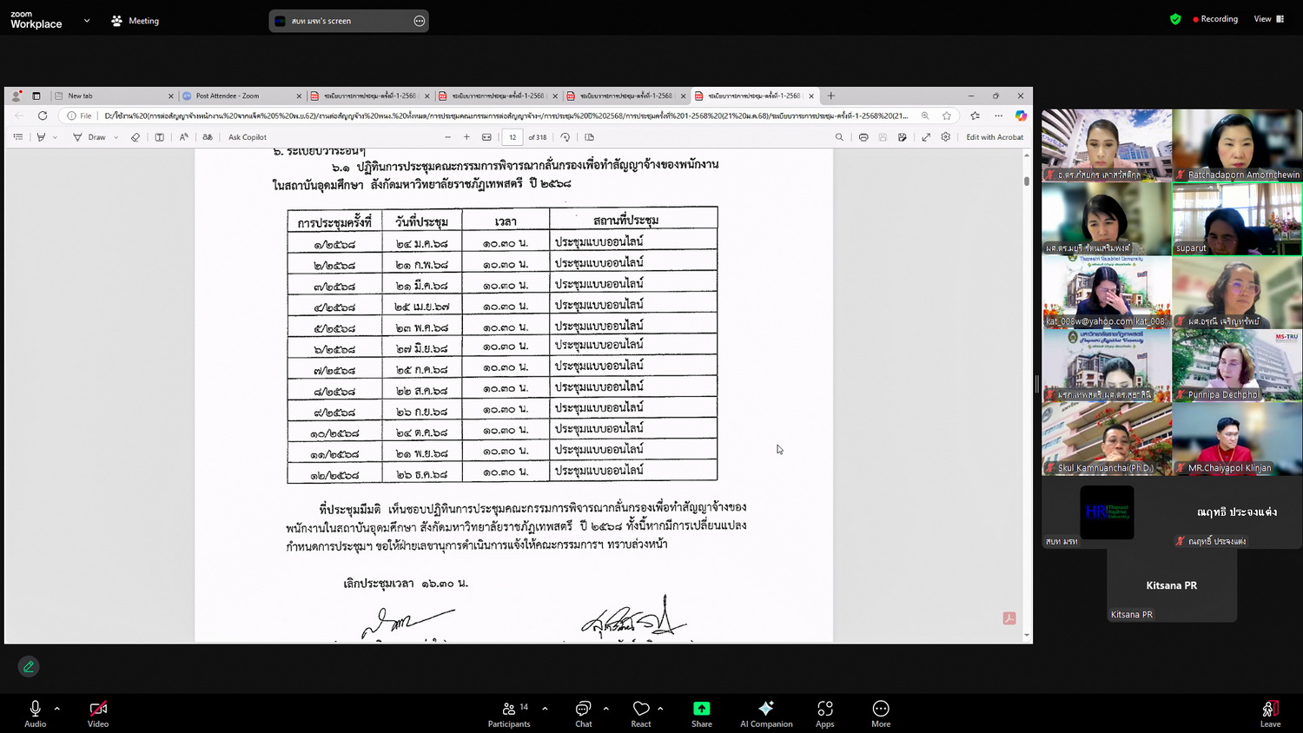Open Copilot sidebar icon in browser
1303x733 pixels.
(x=1021, y=116)
